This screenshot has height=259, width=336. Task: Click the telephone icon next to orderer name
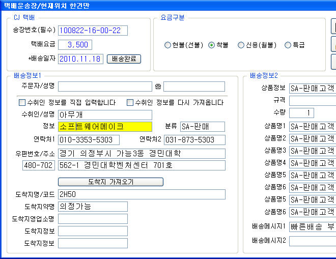(x=158, y=87)
